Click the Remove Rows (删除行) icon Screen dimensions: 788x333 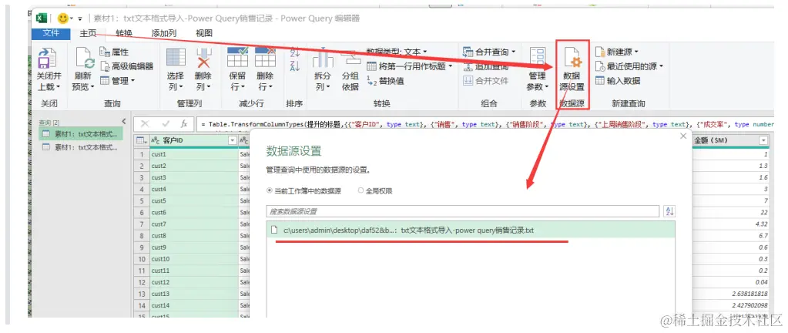pyautogui.click(x=265, y=58)
